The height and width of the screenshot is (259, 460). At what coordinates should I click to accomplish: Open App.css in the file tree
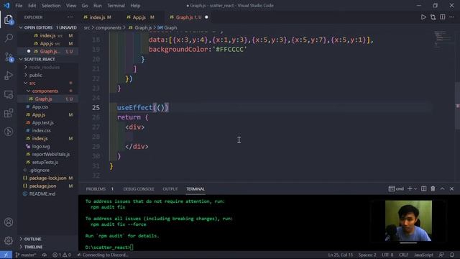click(x=40, y=107)
